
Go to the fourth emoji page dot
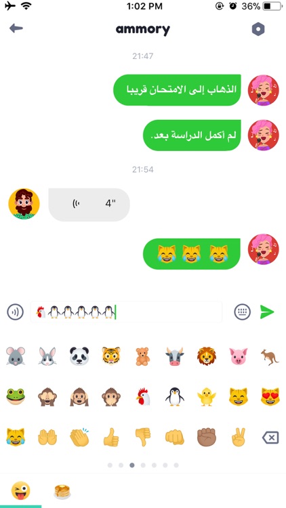coord(143,465)
